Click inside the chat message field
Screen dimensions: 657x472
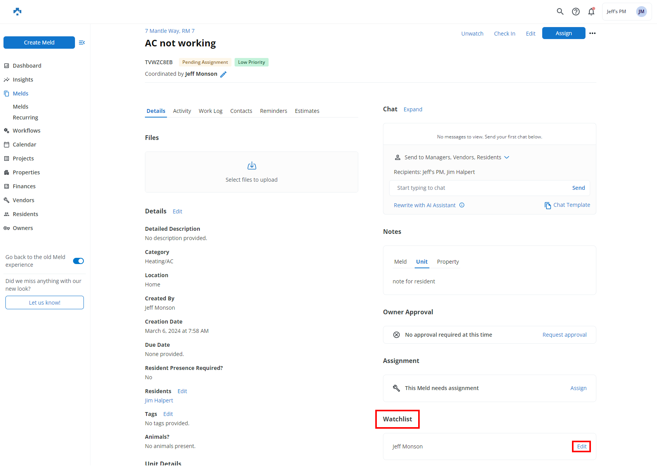464,187
